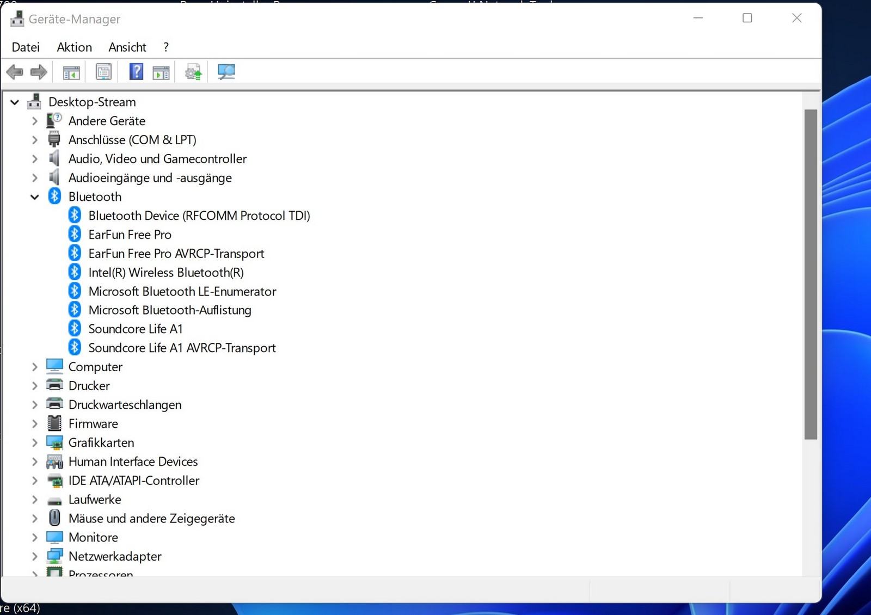Image resolution: width=871 pixels, height=615 pixels.
Task: Minimize the Geräte-Manager window
Action: (698, 18)
